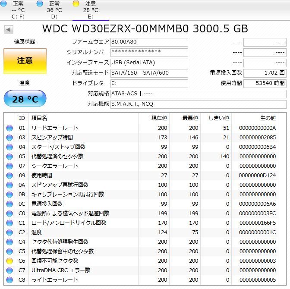The width and height of the screenshot is (290, 289).
Task: Click the masked serial number field
Action: (149, 53)
